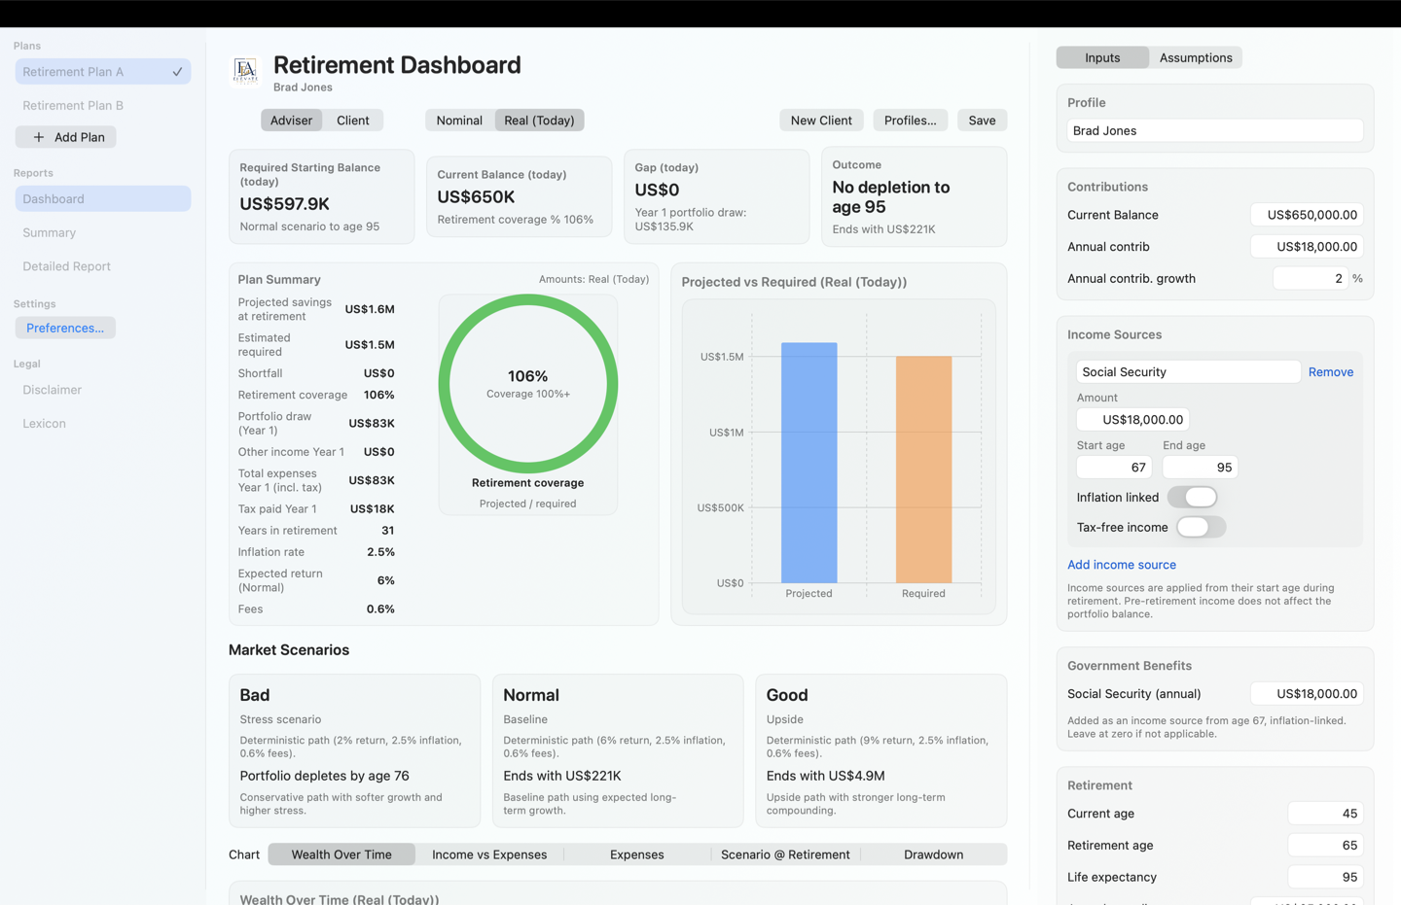Open Preferences... settings
The width and height of the screenshot is (1401, 905).
65,328
